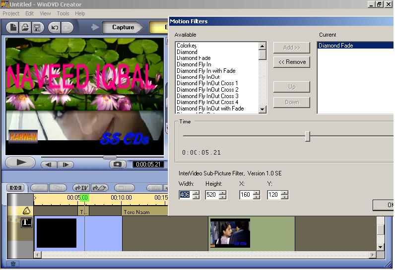The width and height of the screenshot is (395, 270).
Task: Redo the greyed-out action
Action: pos(67,27)
